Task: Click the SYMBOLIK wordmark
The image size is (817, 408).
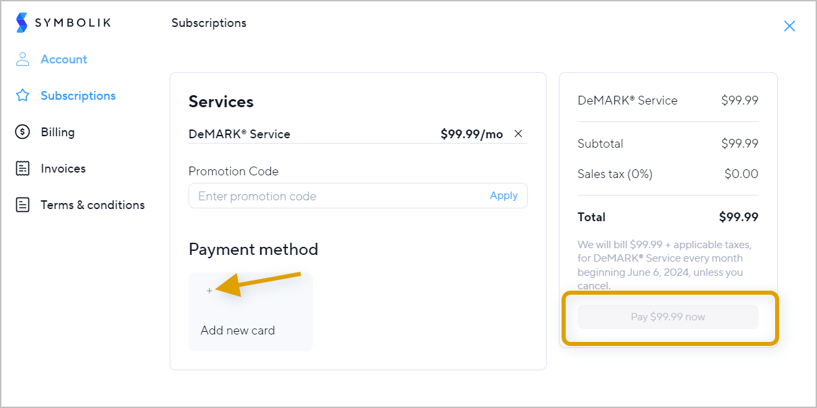Action: (72, 22)
